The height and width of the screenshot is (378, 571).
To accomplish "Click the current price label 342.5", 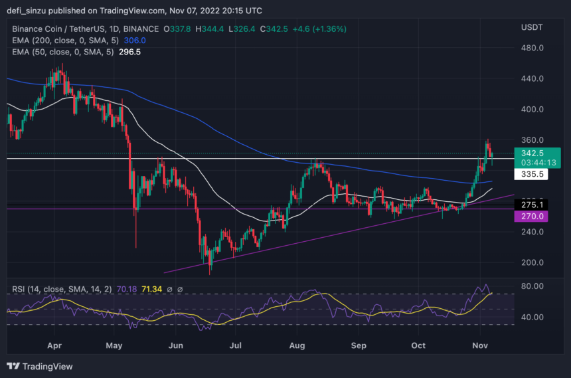I will pos(528,153).
